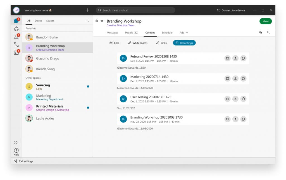This screenshot has height=180, width=286.
Task: Toggle the Files content filter
Action: click(x=114, y=43)
